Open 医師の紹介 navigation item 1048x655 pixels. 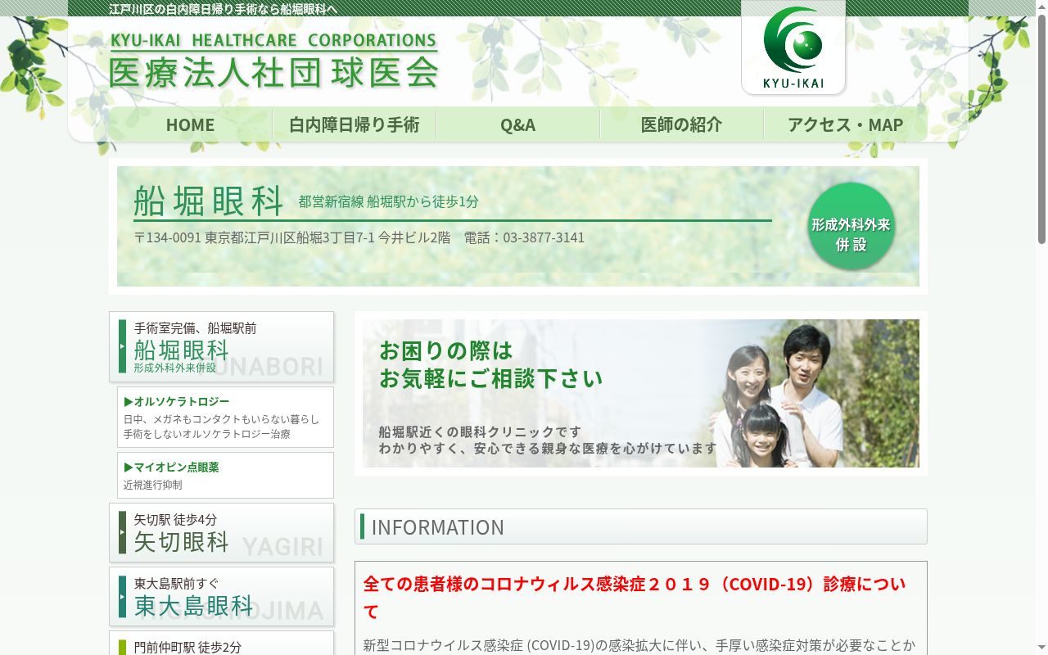(x=681, y=124)
